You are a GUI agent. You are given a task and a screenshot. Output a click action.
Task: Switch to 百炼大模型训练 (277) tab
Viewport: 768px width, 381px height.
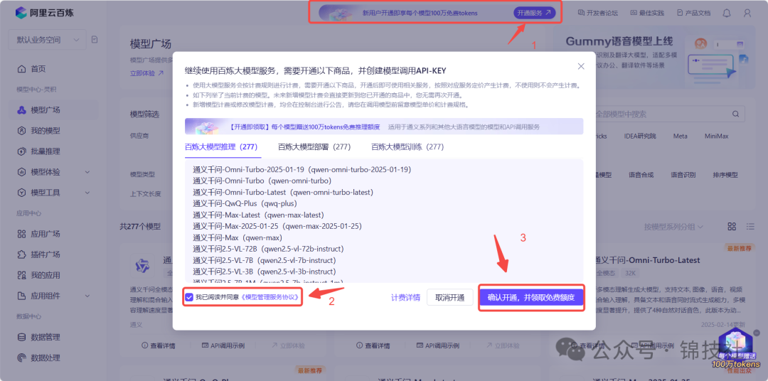point(407,146)
